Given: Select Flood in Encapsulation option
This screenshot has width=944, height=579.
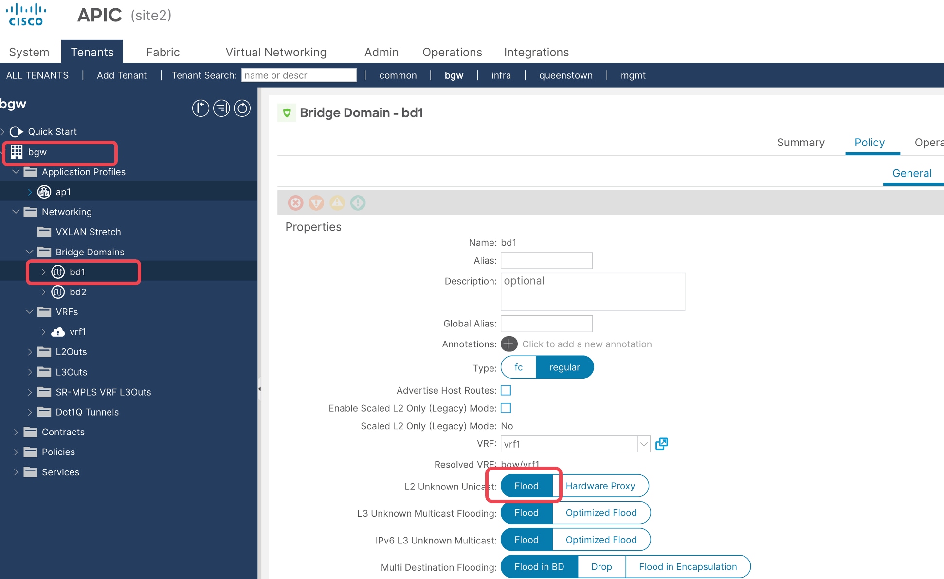Looking at the screenshot, I should click(x=688, y=567).
